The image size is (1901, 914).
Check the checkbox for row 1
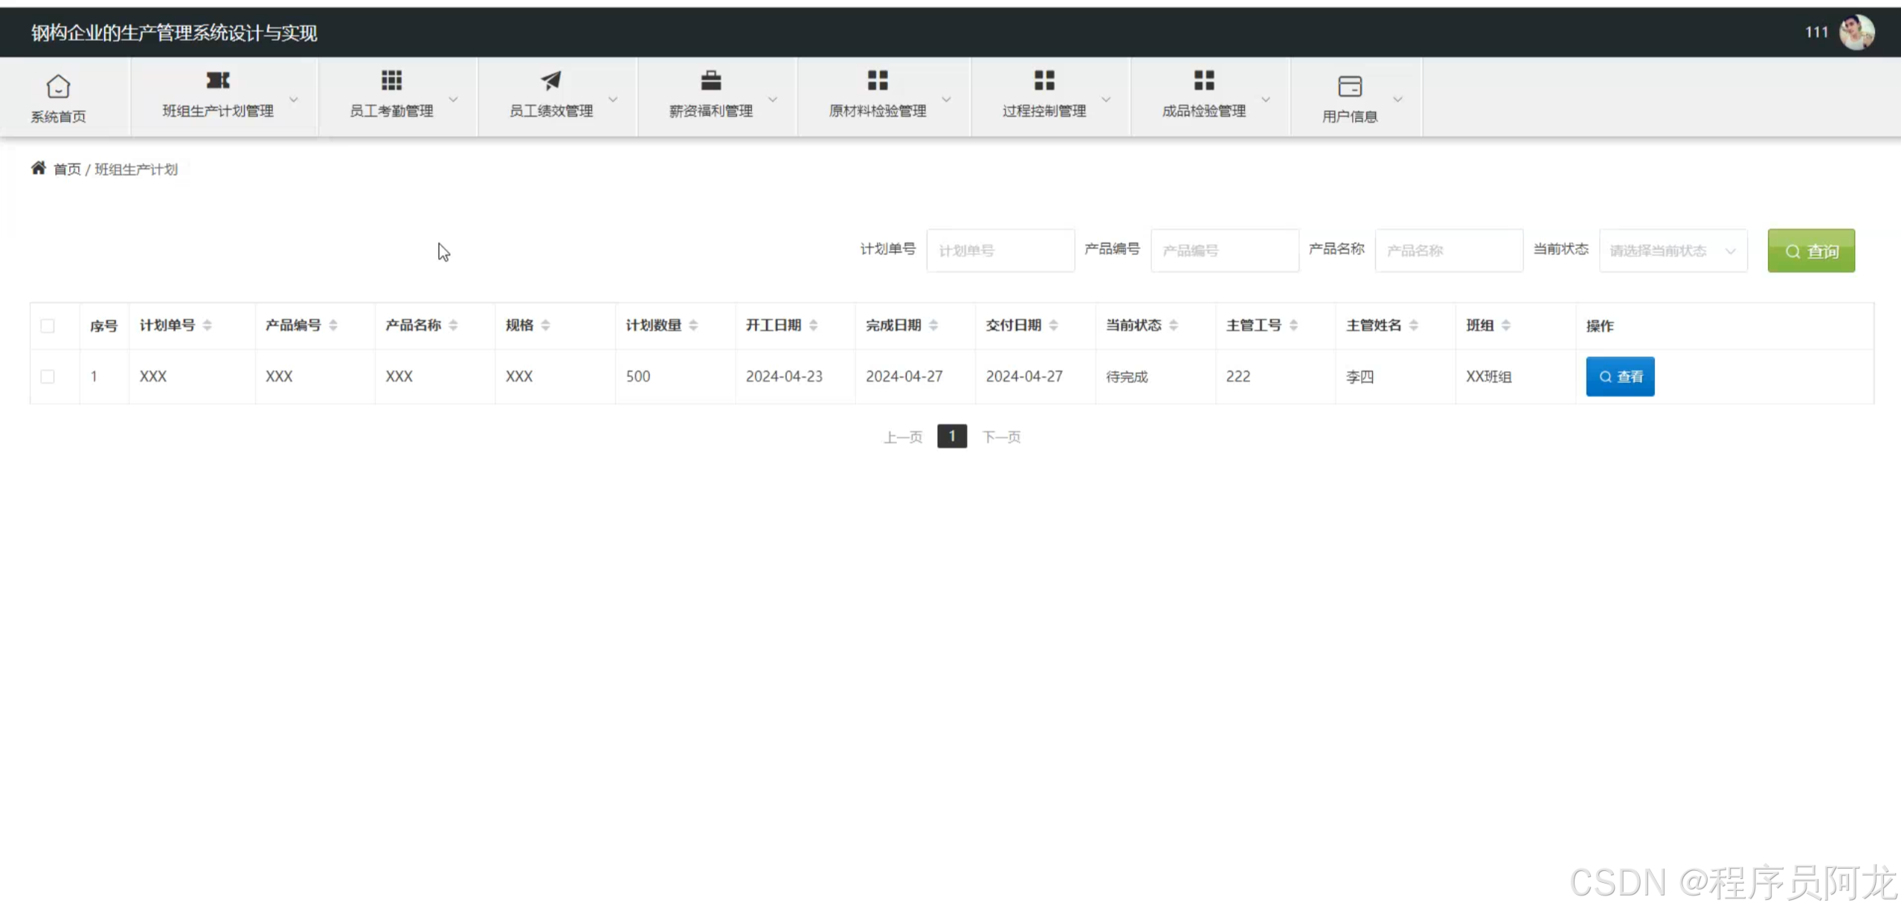tap(48, 376)
